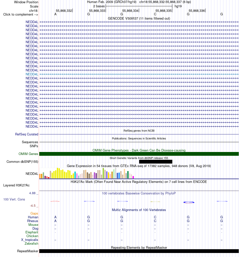Click the RefSeq Curated track label
This screenshot has height=257, width=239.
point(27,134)
